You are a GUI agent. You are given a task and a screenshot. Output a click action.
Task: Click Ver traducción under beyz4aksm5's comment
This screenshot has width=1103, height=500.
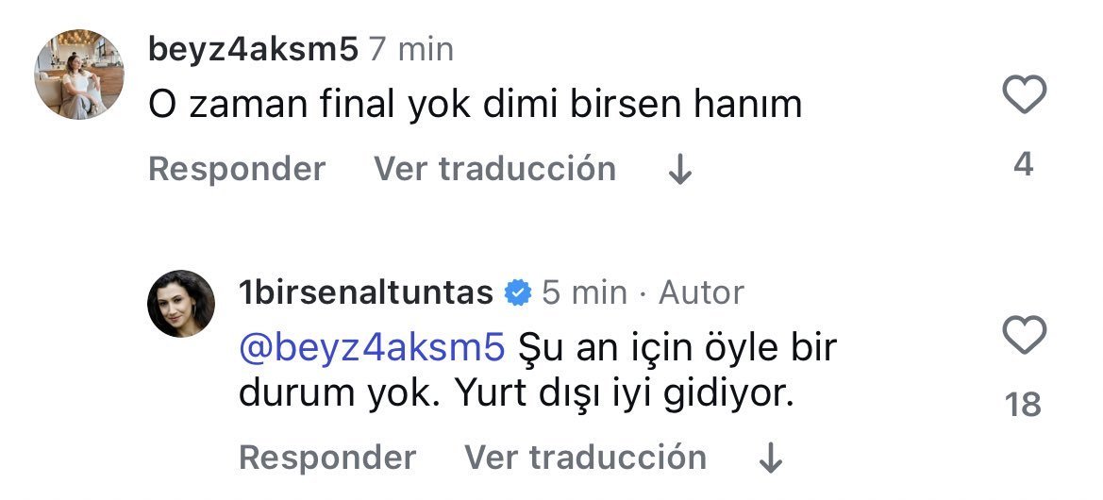tap(494, 170)
